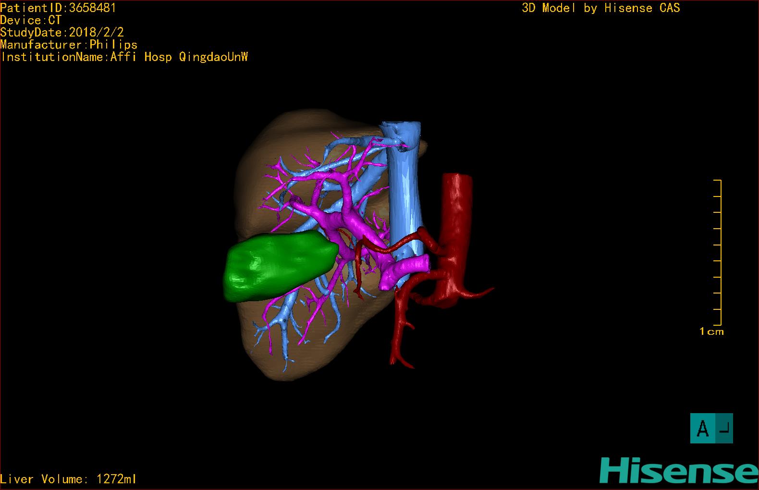The width and height of the screenshot is (759, 490).
Task: Click the Liver Volume: 1272ml readout
Action: 68,479
